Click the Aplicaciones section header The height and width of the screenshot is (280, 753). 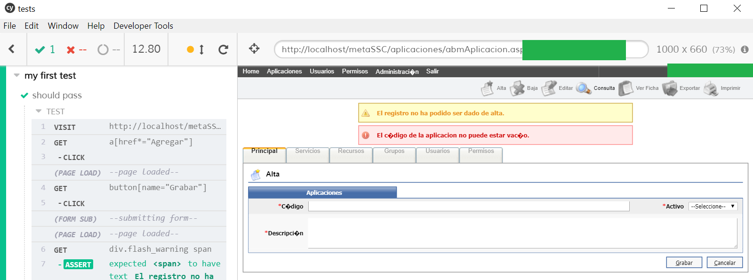(x=322, y=192)
